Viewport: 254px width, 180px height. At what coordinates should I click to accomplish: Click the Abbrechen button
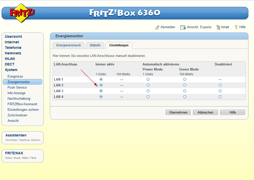point(205,112)
